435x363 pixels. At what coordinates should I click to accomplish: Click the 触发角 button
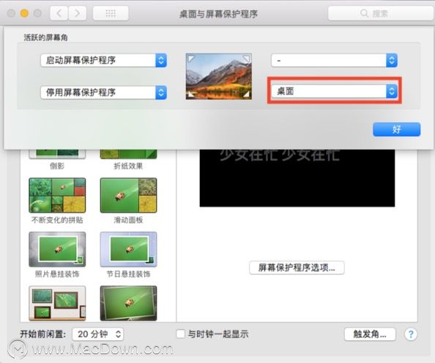pyautogui.click(x=370, y=334)
